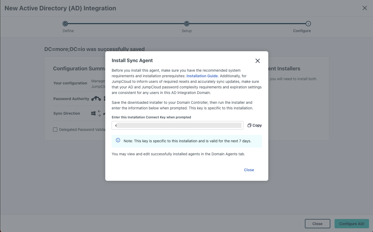Click the Configure ADI button
Screen dimensions: 373x232
(352, 224)
